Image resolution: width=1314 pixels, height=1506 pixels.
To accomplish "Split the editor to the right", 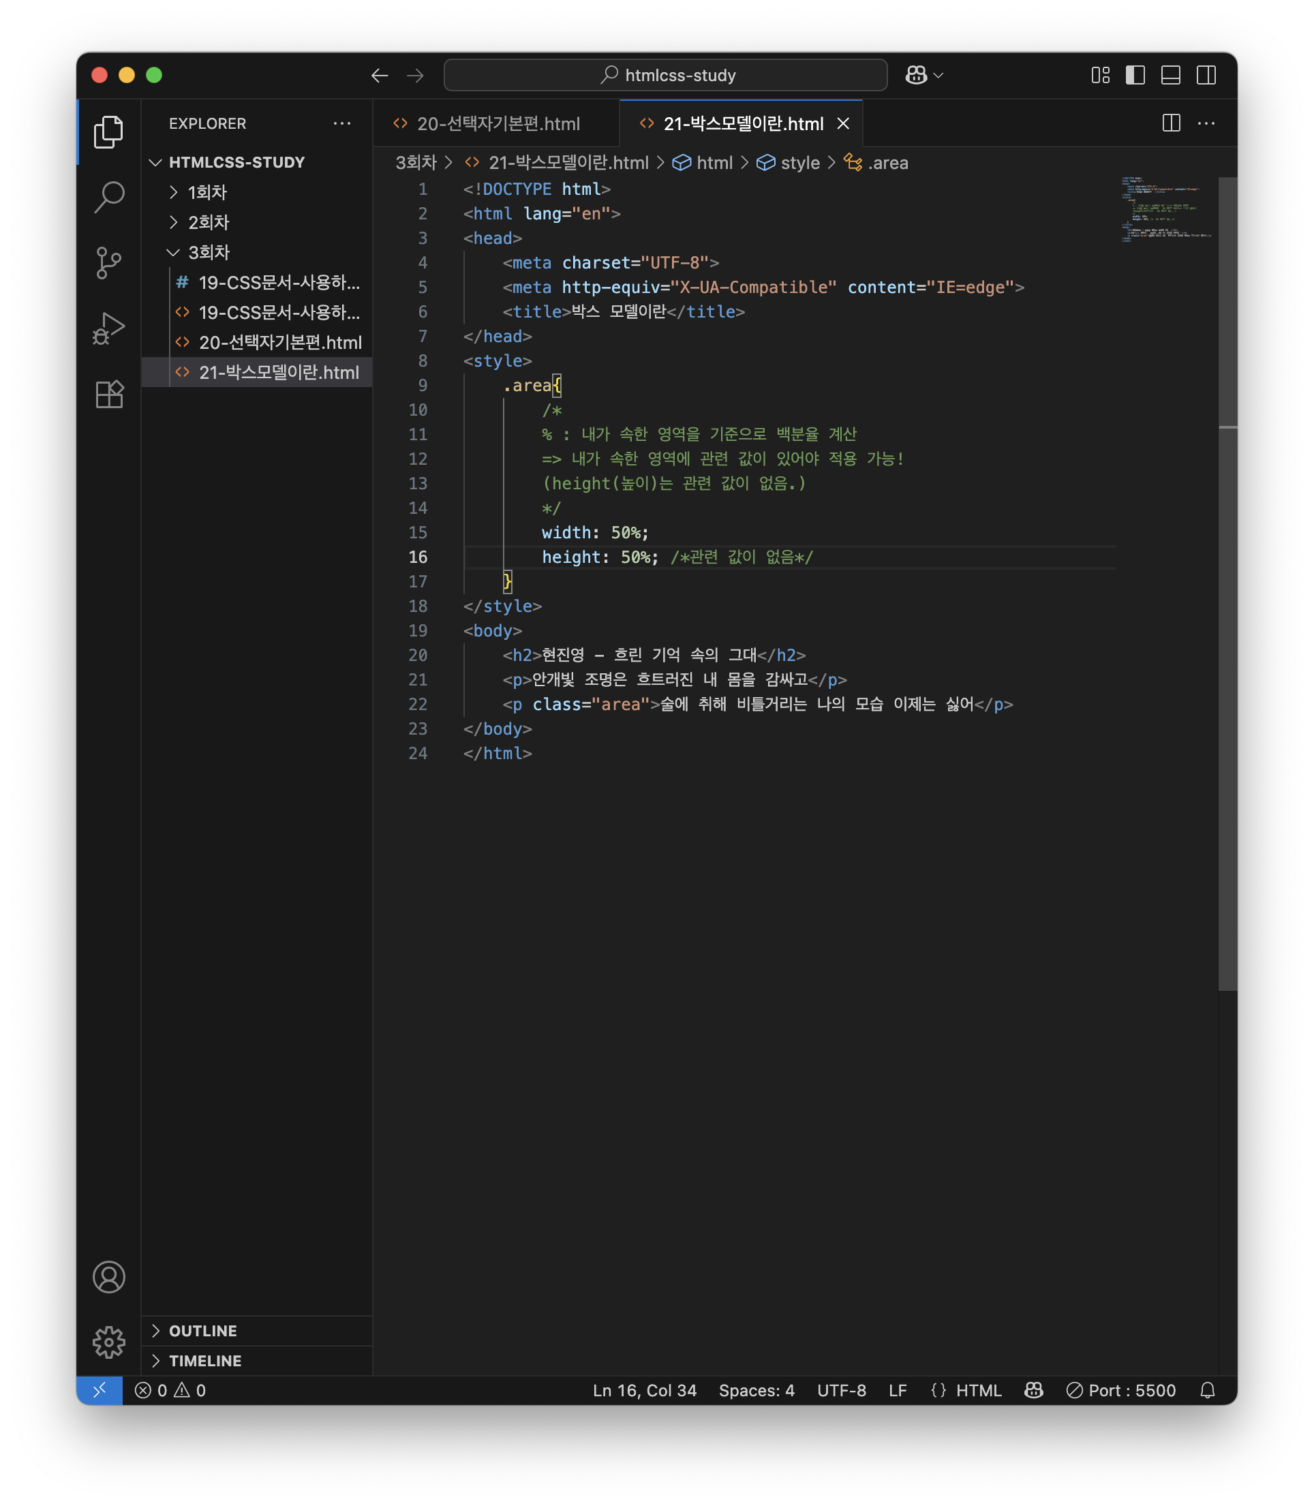I will click(x=1171, y=123).
